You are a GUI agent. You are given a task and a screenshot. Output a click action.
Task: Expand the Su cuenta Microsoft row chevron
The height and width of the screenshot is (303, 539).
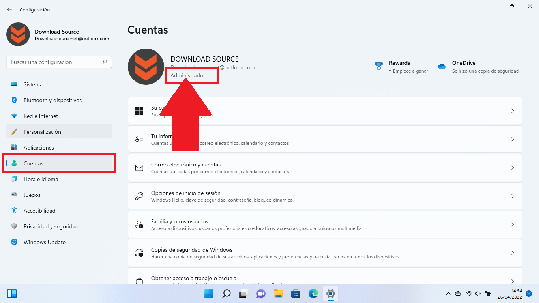point(513,111)
